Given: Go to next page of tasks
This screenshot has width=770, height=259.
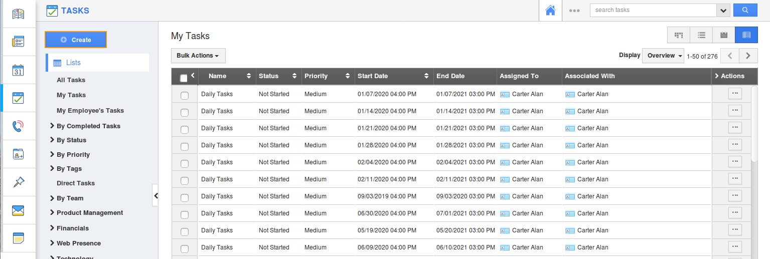Looking at the screenshot, I should [748, 56].
